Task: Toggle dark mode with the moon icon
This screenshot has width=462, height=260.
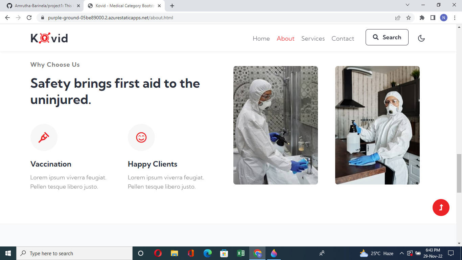Action: click(421, 38)
